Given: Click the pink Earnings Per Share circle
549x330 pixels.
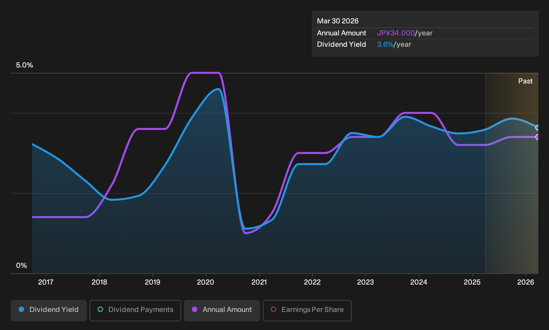Looking at the screenshot, I should 273,309.
